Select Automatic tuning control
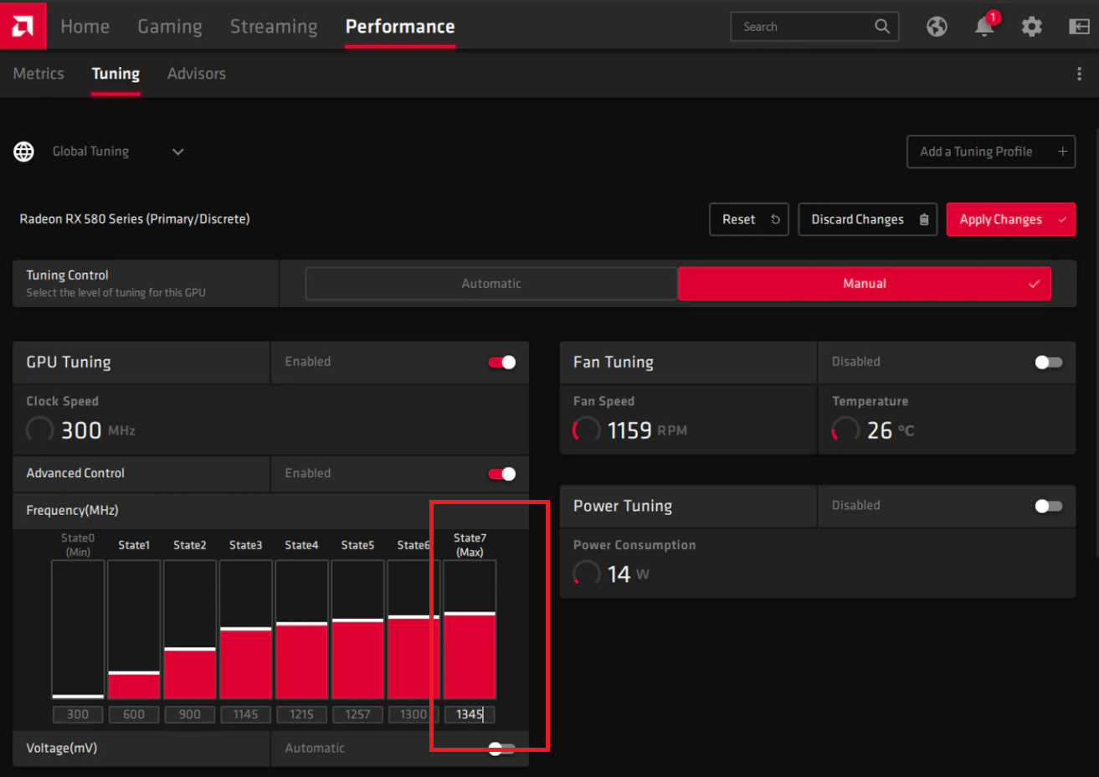Screen dimensions: 1099x777 (491, 284)
